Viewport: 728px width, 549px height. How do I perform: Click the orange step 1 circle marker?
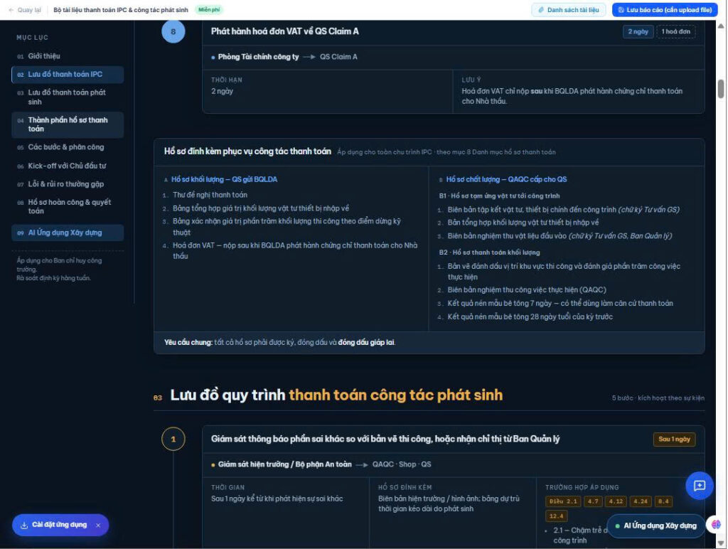point(173,439)
